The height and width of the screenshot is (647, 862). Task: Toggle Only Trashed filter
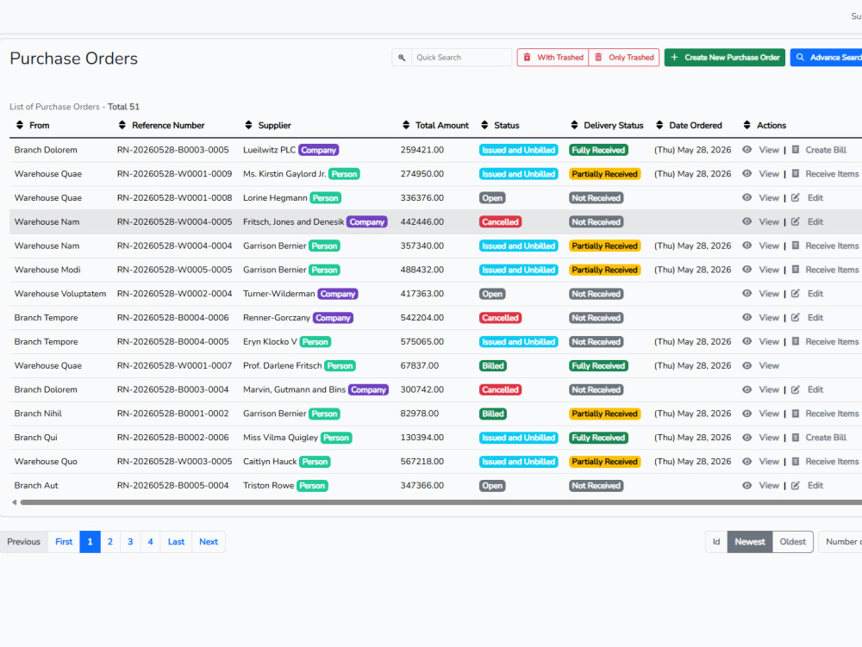pos(624,58)
